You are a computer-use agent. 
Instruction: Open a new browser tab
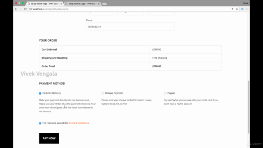coord(104,4)
